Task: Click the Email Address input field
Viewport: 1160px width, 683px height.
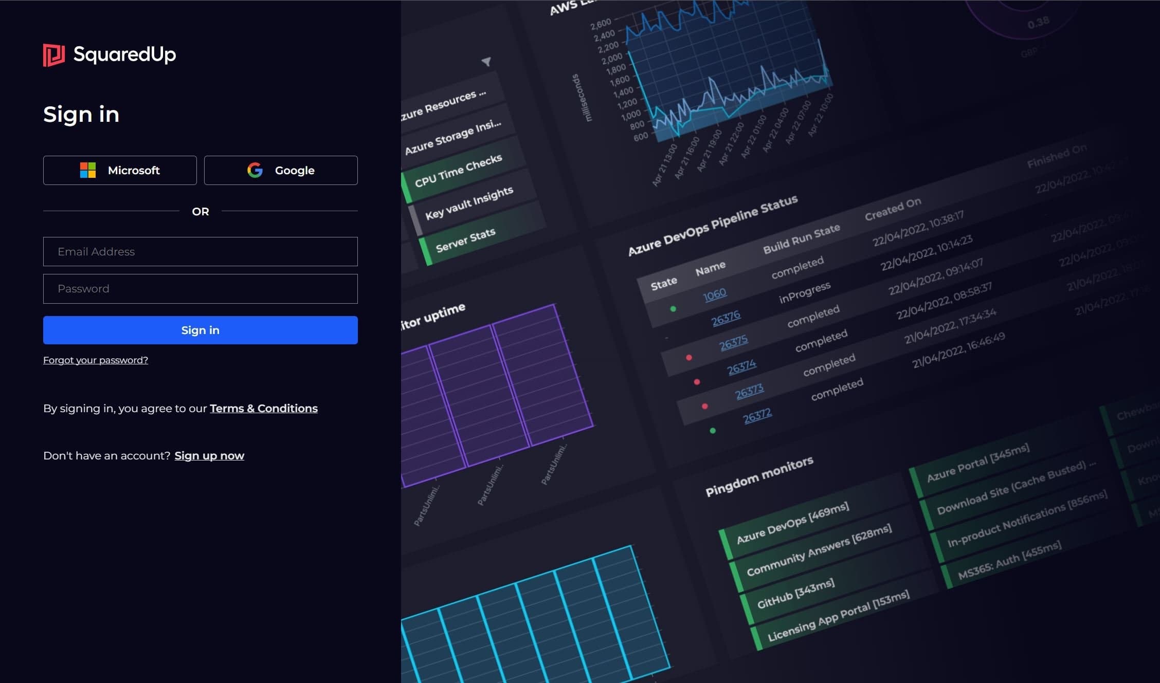Action: pos(200,251)
